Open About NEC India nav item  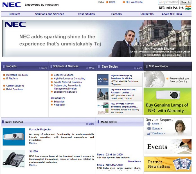pos(172,14)
